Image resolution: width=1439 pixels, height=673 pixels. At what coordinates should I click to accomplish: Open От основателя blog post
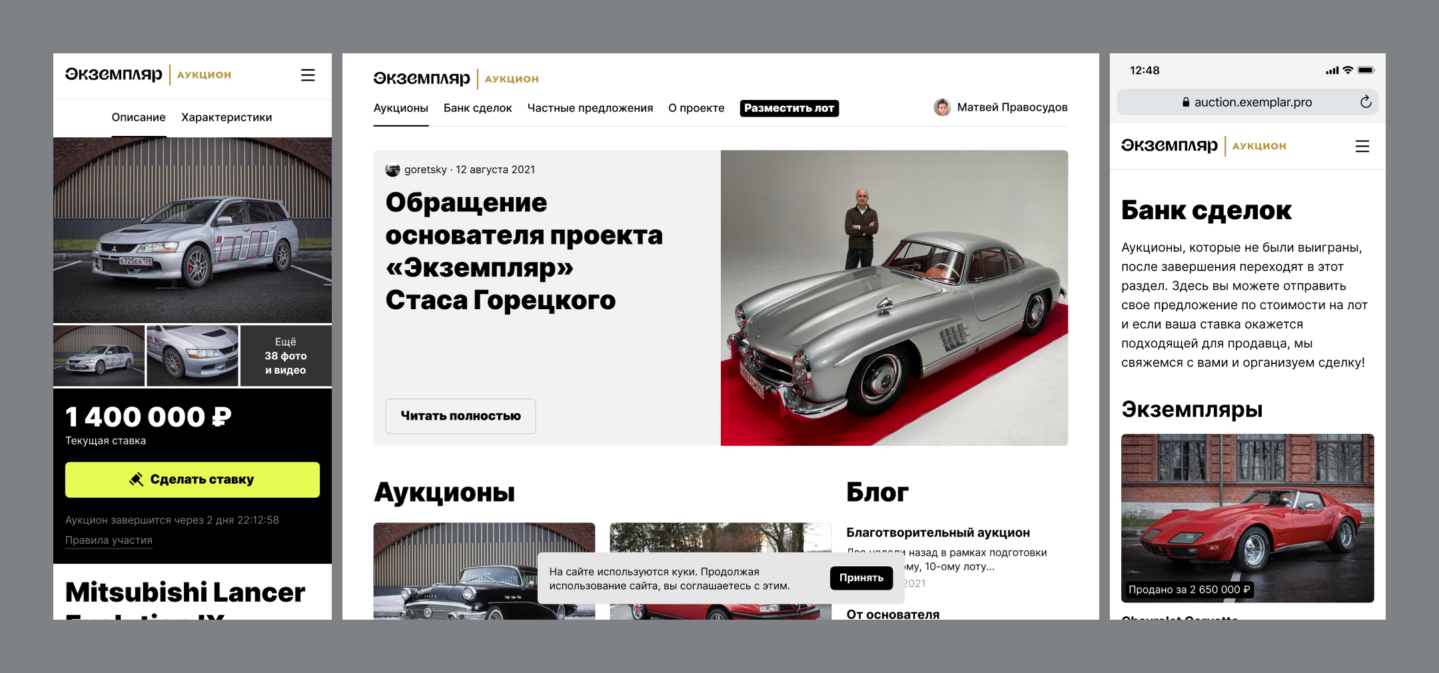[x=893, y=614]
